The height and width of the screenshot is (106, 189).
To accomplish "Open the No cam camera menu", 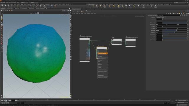I will pyautogui.click(x=67, y=15).
